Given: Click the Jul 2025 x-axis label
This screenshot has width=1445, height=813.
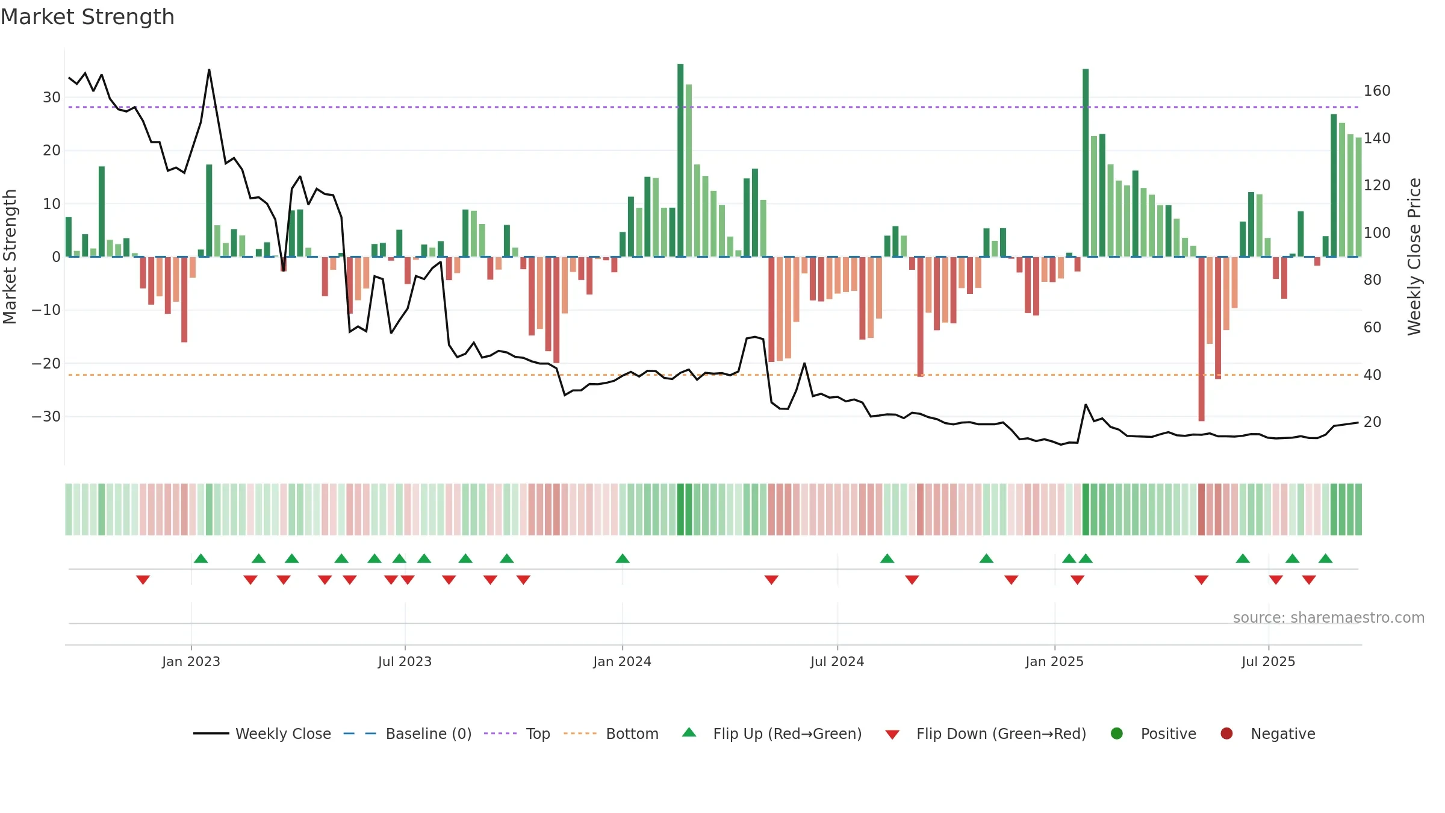Looking at the screenshot, I should coord(1268,661).
